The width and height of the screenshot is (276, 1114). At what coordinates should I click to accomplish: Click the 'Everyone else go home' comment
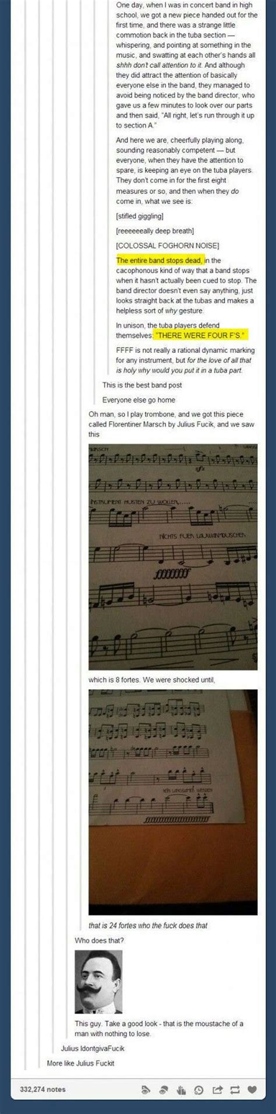pyautogui.click(x=139, y=400)
